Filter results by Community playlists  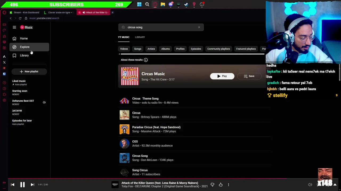pyautogui.click(x=218, y=49)
